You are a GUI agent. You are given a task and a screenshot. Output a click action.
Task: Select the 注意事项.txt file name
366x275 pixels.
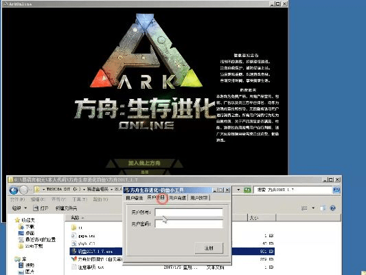click(91, 267)
